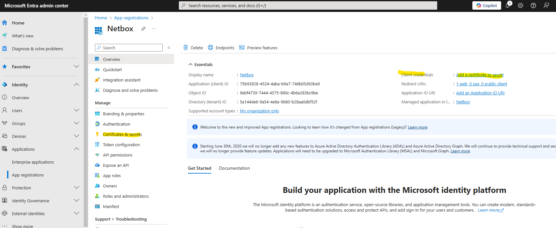Screen dimensions: 556x228
Task: Click Preview features toolbar button
Action: 258,48
